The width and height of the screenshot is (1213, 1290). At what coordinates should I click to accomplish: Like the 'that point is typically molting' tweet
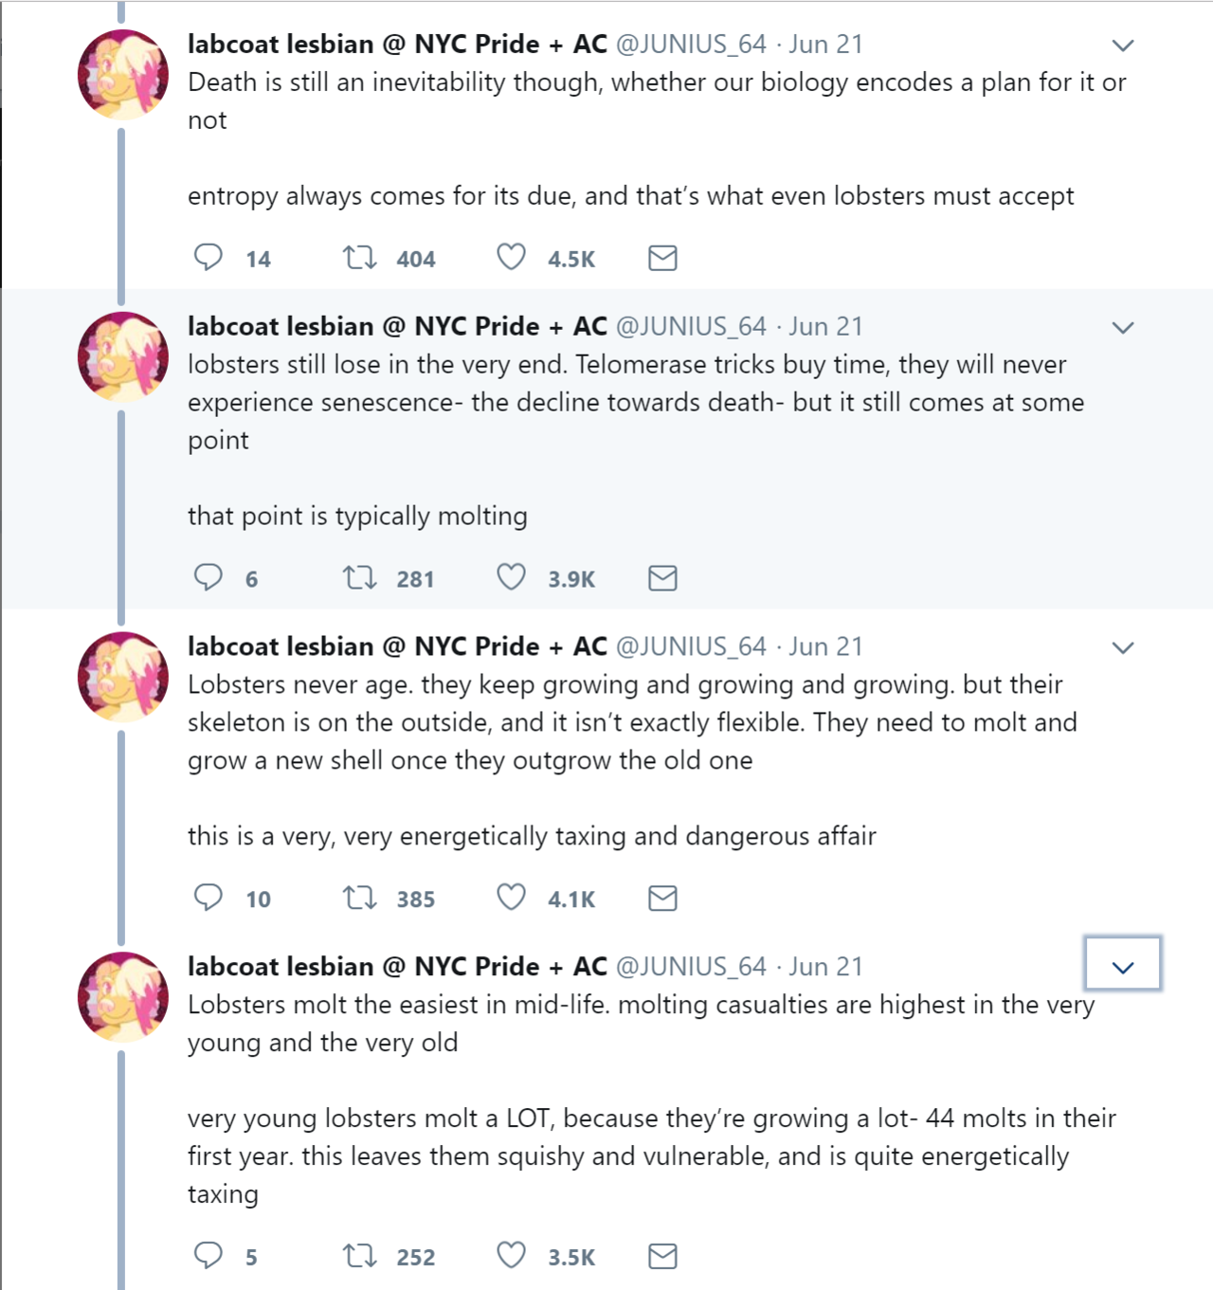tap(512, 577)
